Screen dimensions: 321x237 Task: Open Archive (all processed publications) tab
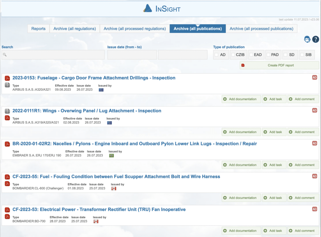coord(261,29)
